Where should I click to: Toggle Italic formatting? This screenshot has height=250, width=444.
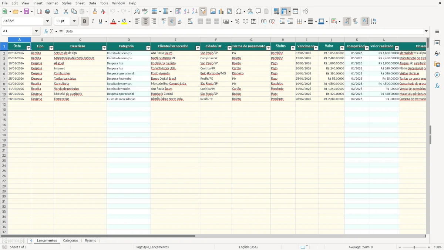click(x=92, y=21)
